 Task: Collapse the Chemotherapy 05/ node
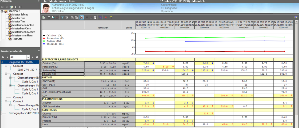(10, 78)
